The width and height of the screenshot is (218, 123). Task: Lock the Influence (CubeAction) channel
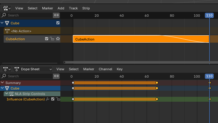(58, 99)
